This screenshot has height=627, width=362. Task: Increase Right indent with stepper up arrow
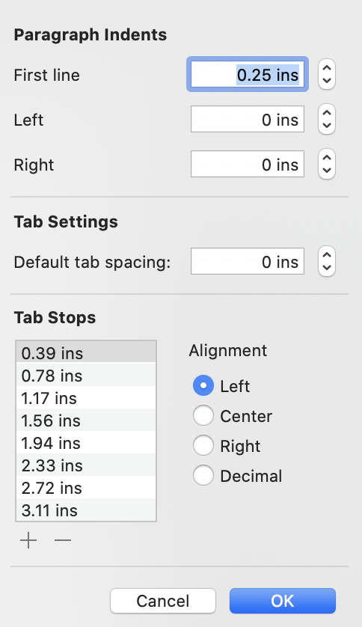click(327, 158)
